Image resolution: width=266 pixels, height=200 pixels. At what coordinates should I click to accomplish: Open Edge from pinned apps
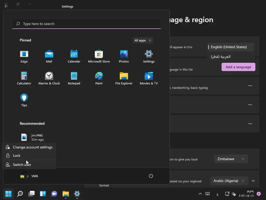[x=24, y=57]
